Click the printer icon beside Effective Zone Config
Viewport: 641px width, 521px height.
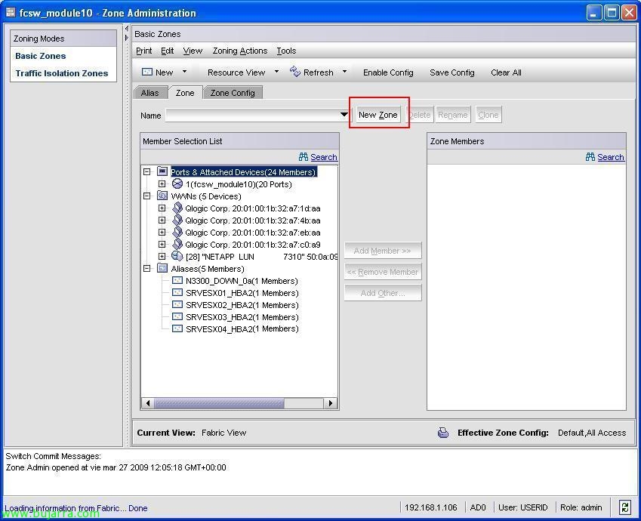tap(443, 433)
